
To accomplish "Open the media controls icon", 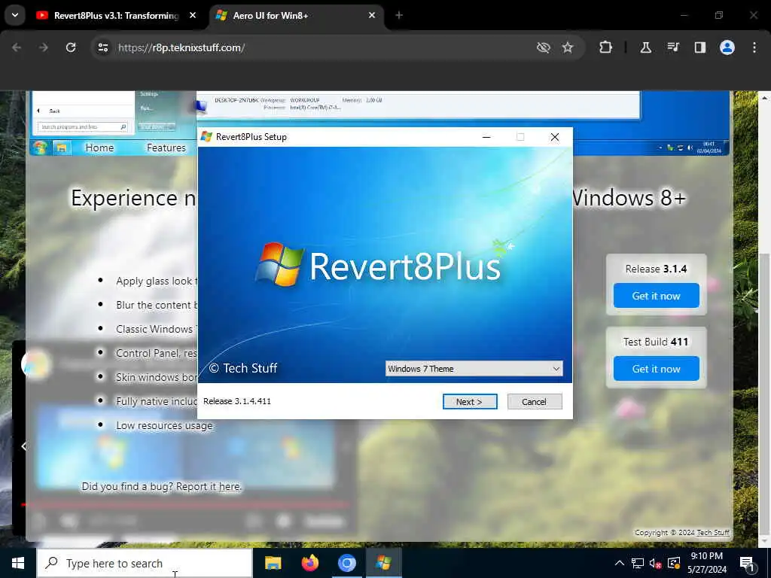I will point(673,47).
